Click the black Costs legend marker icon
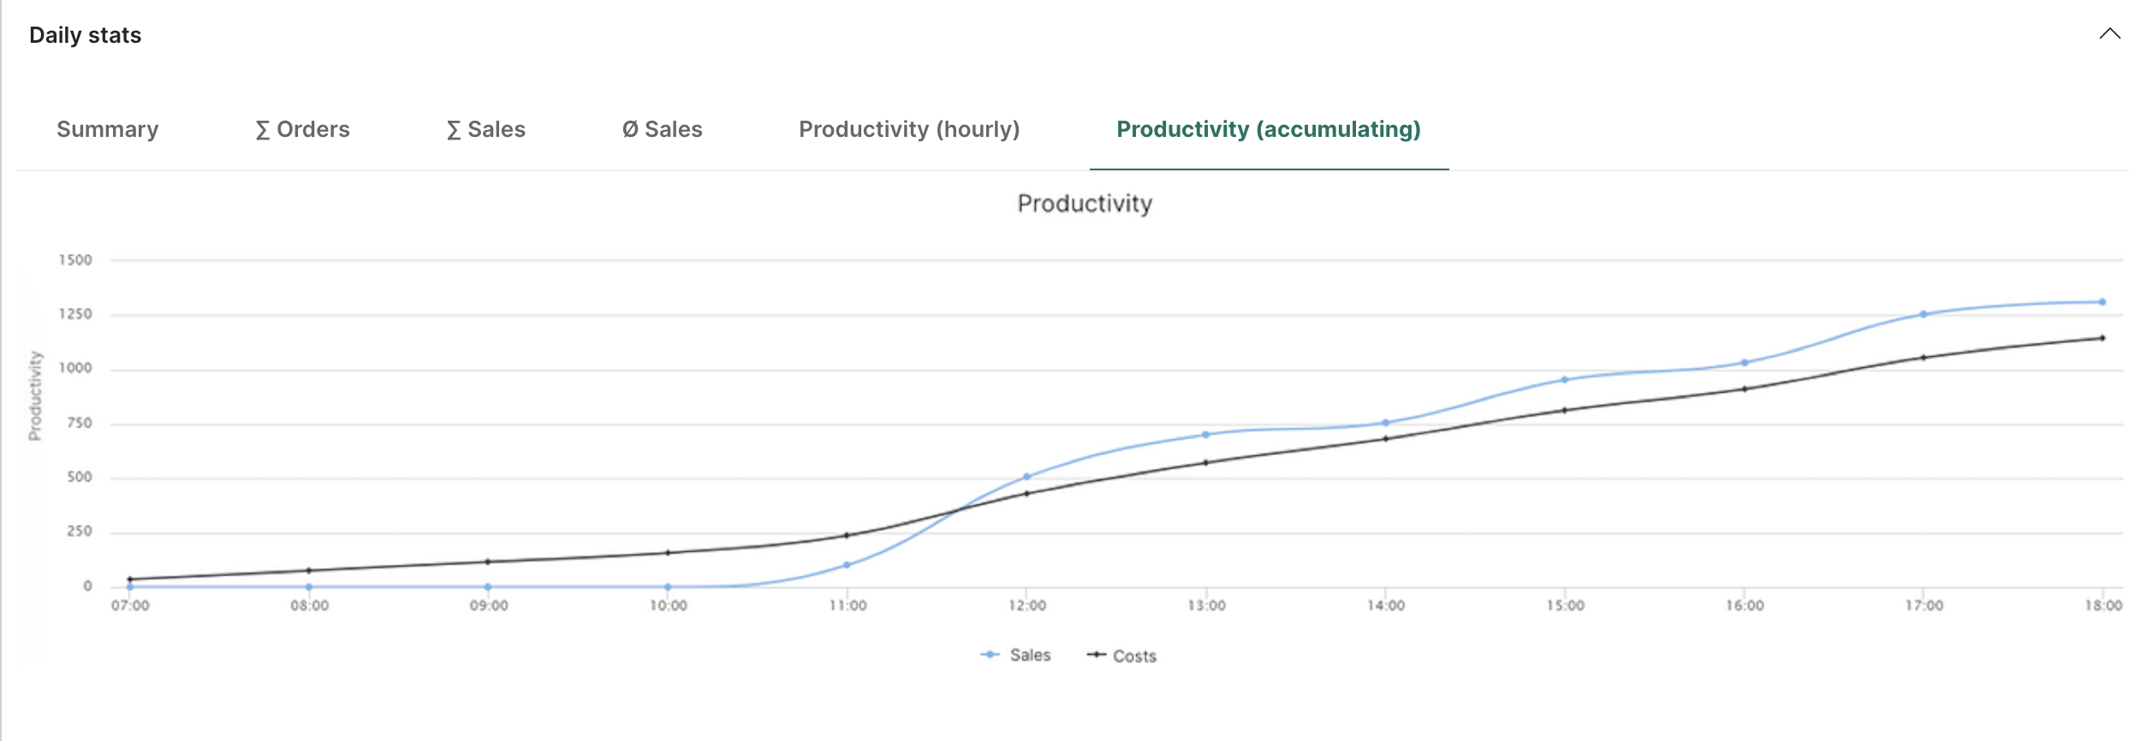2147x741 pixels. point(1096,655)
